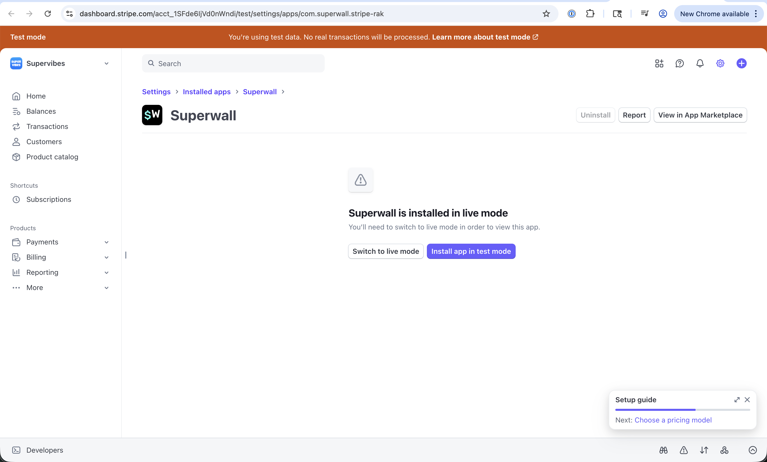Expand the Setup guide panel

pos(737,399)
